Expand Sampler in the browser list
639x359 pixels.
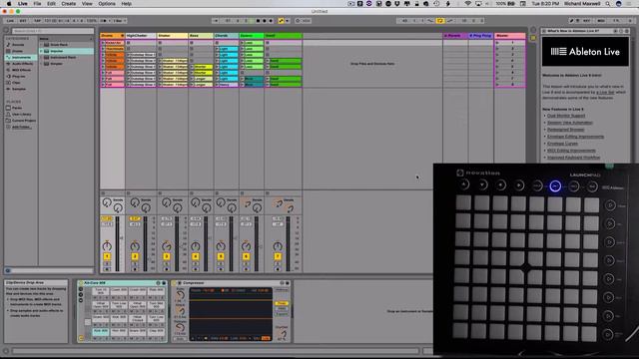41,64
